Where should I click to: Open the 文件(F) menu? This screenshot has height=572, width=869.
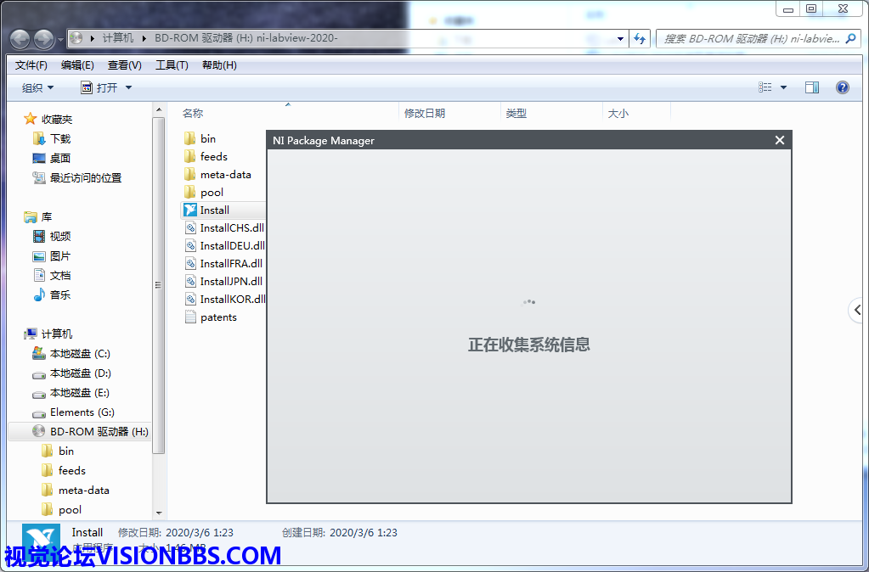[x=31, y=65]
